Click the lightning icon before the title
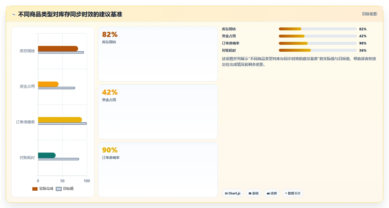This screenshot has height=208, width=389. point(14,14)
